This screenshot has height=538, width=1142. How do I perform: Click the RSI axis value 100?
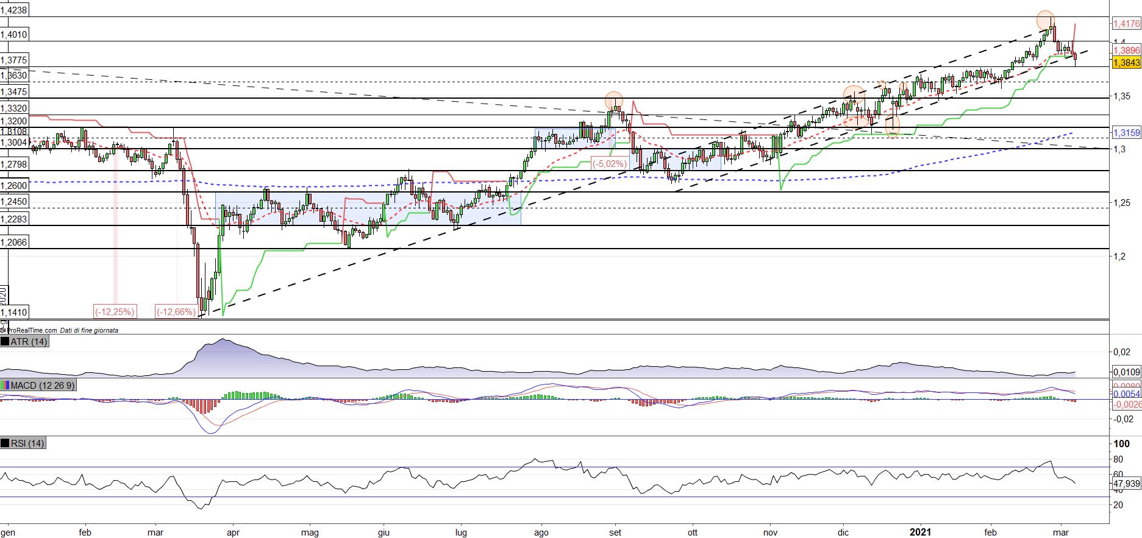pos(1121,444)
